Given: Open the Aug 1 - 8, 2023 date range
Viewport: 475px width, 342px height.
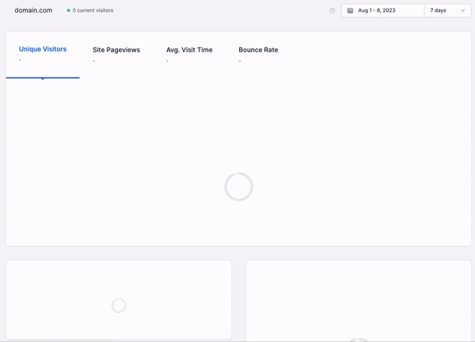Looking at the screenshot, I should coord(377,11).
